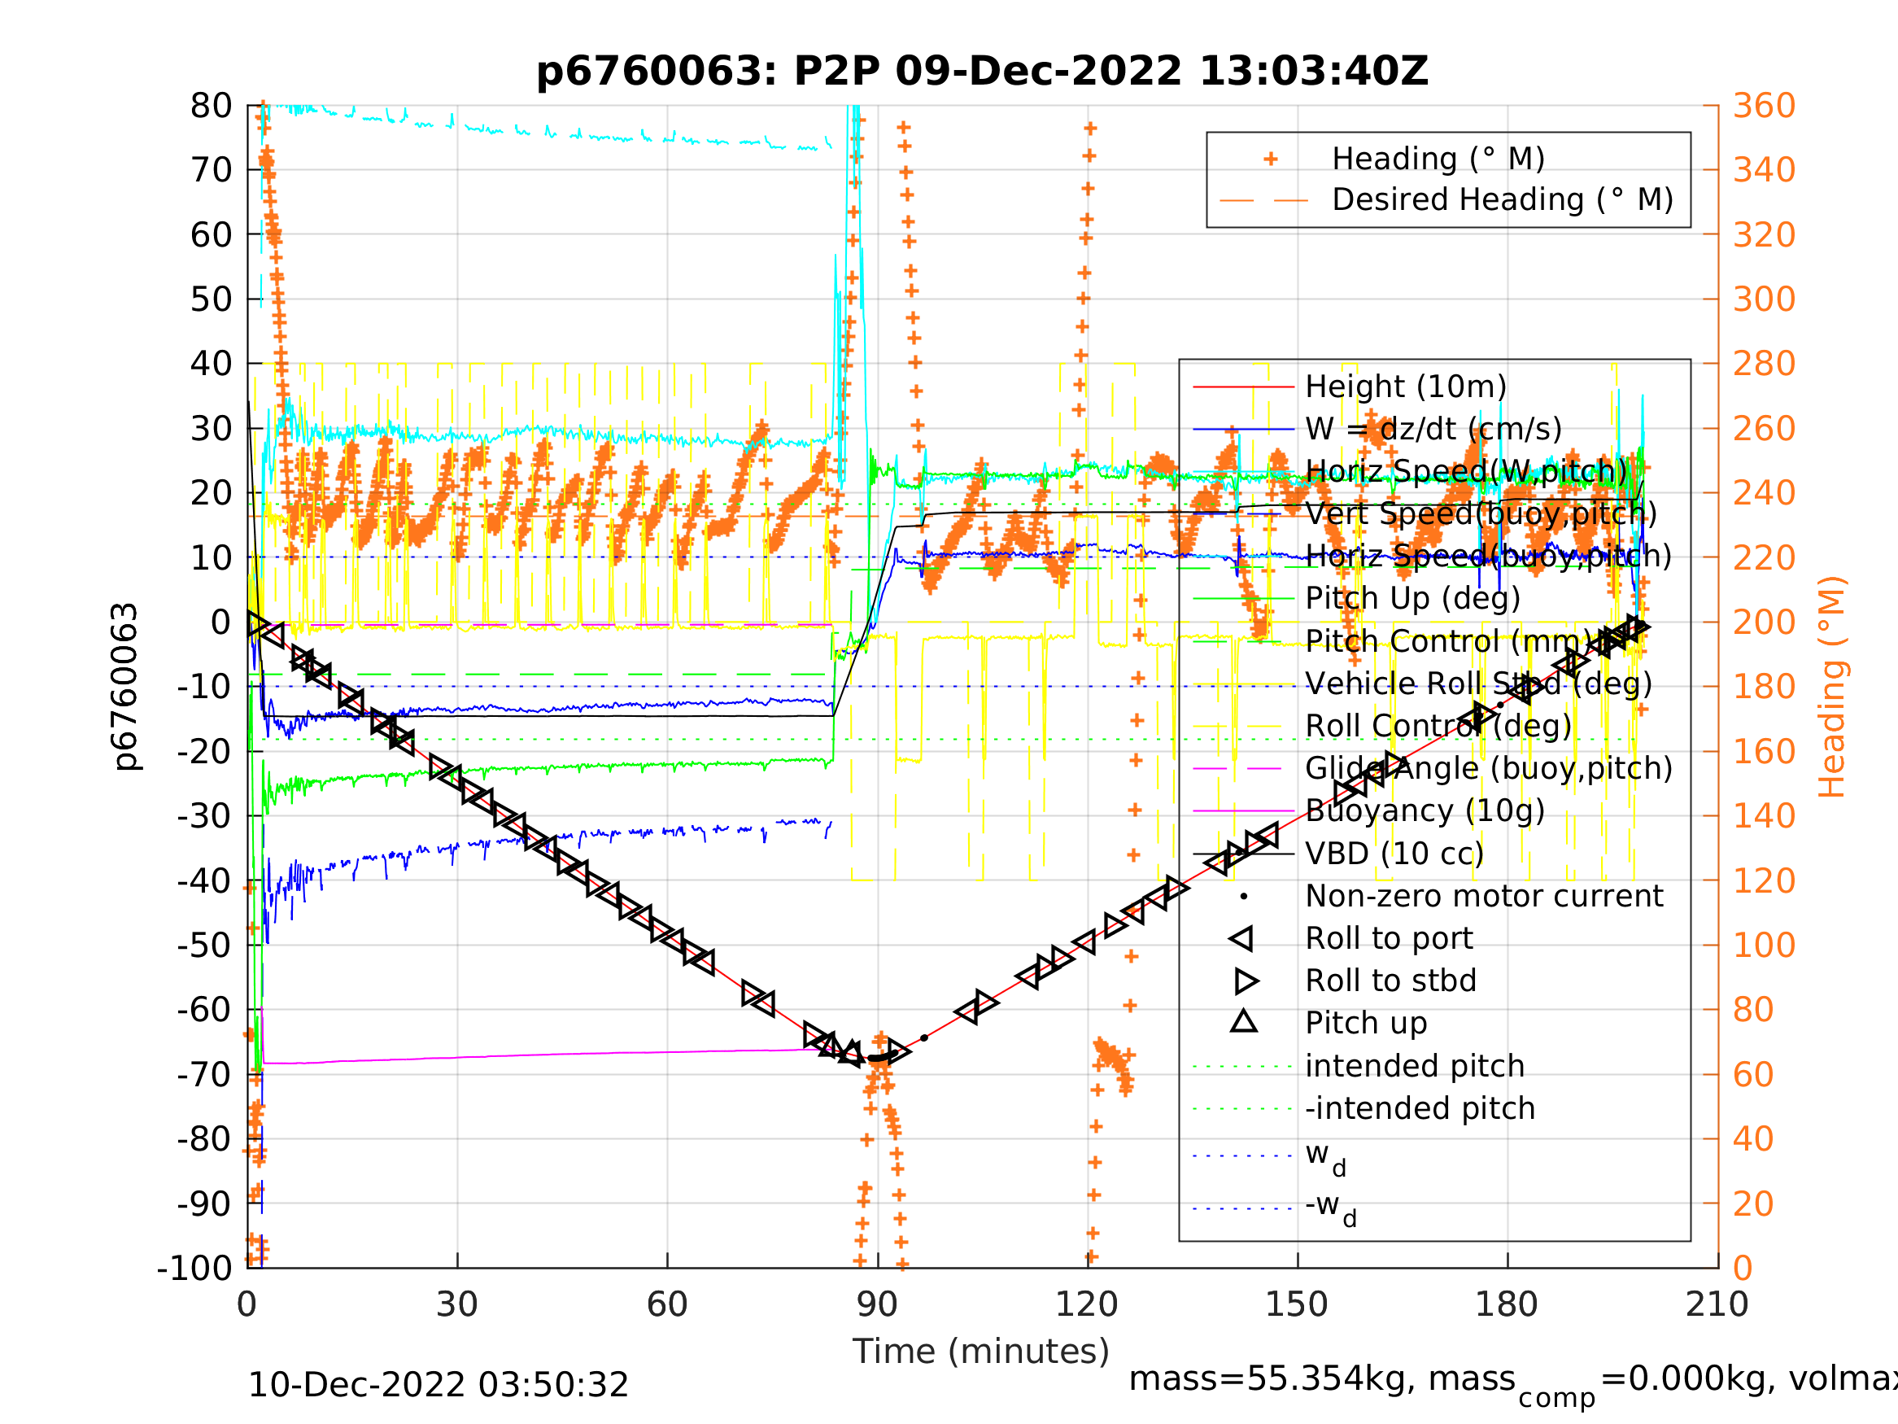The height and width of the screenshot is (1424, 1898).
Task: Click the Pitch up triangle legend marker
Action: coord(1244,1021)
